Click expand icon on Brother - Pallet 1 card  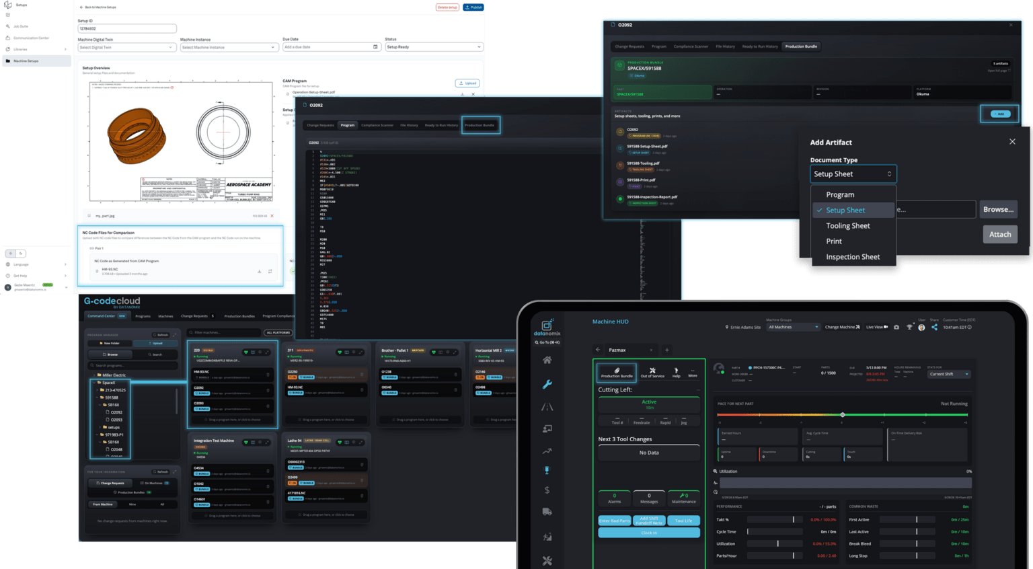click(455, 352)
